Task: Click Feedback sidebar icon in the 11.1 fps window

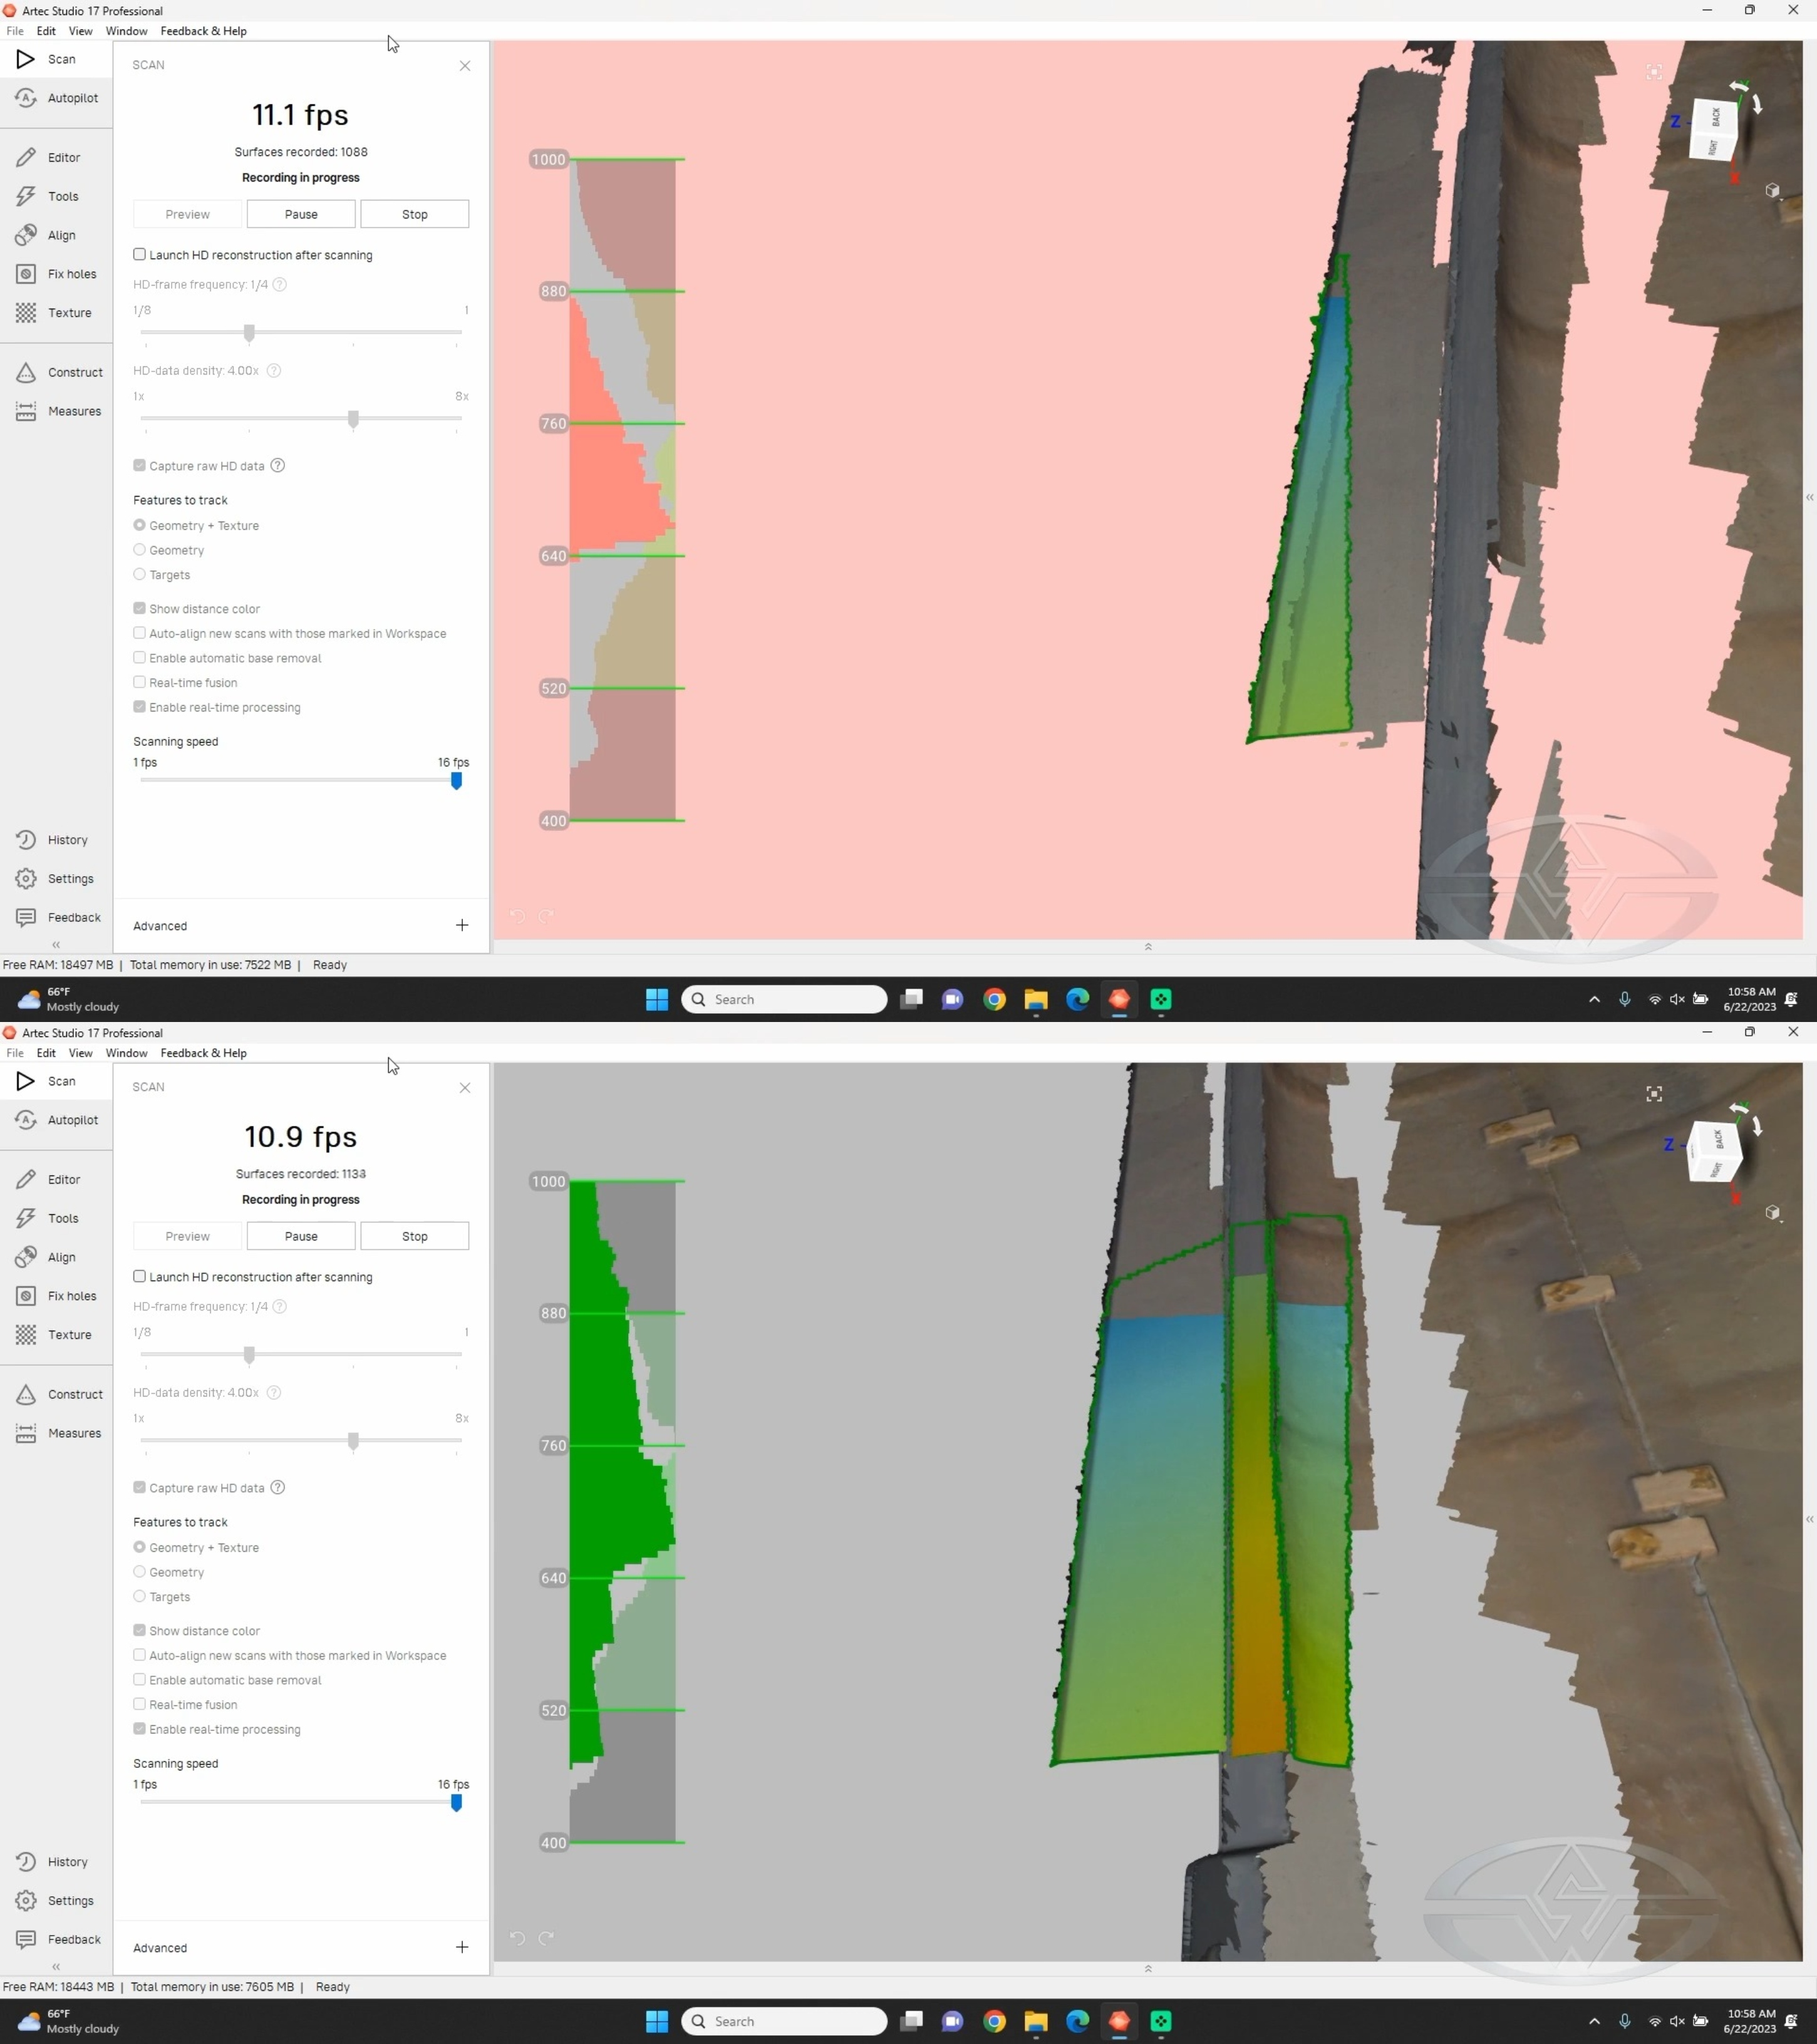Action: [x=26, y=918]
